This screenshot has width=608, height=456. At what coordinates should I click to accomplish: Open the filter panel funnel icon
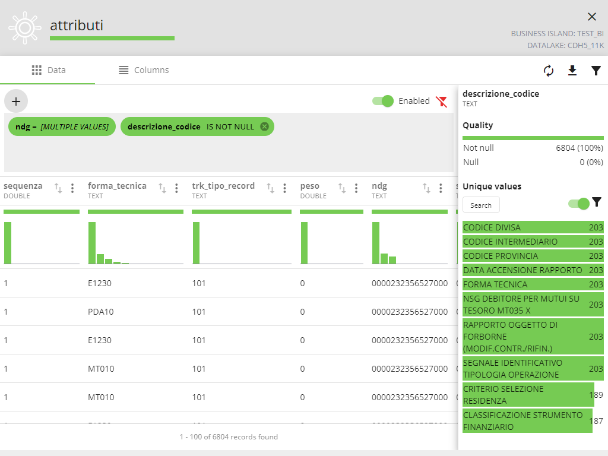(x=596, y=71)
